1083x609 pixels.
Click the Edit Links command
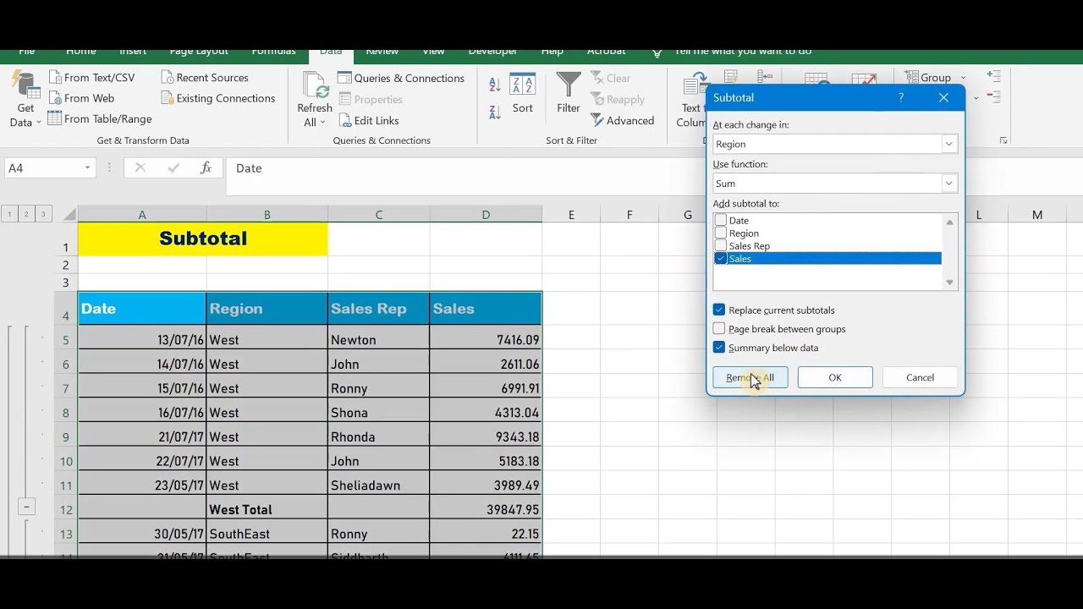coord(368,121)
